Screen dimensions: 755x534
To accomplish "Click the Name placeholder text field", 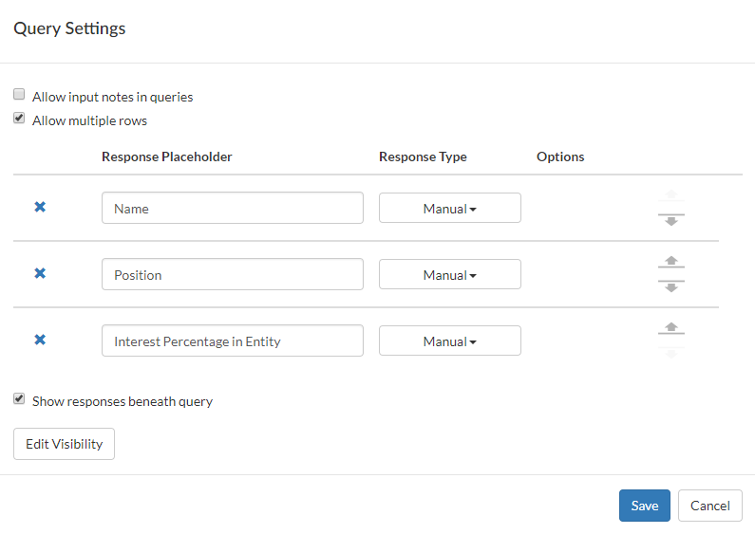I will point(232,209).
